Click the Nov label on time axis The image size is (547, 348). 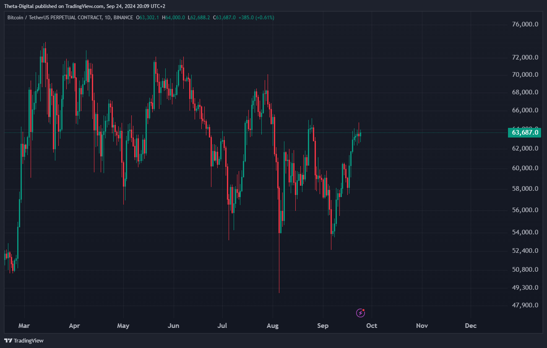(422, 326)
